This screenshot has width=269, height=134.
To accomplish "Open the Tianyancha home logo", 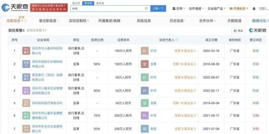I will (x=15, y=8).
